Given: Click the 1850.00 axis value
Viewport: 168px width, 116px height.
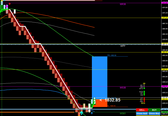Looking at the screenshot, I should (x=165, y=61).
